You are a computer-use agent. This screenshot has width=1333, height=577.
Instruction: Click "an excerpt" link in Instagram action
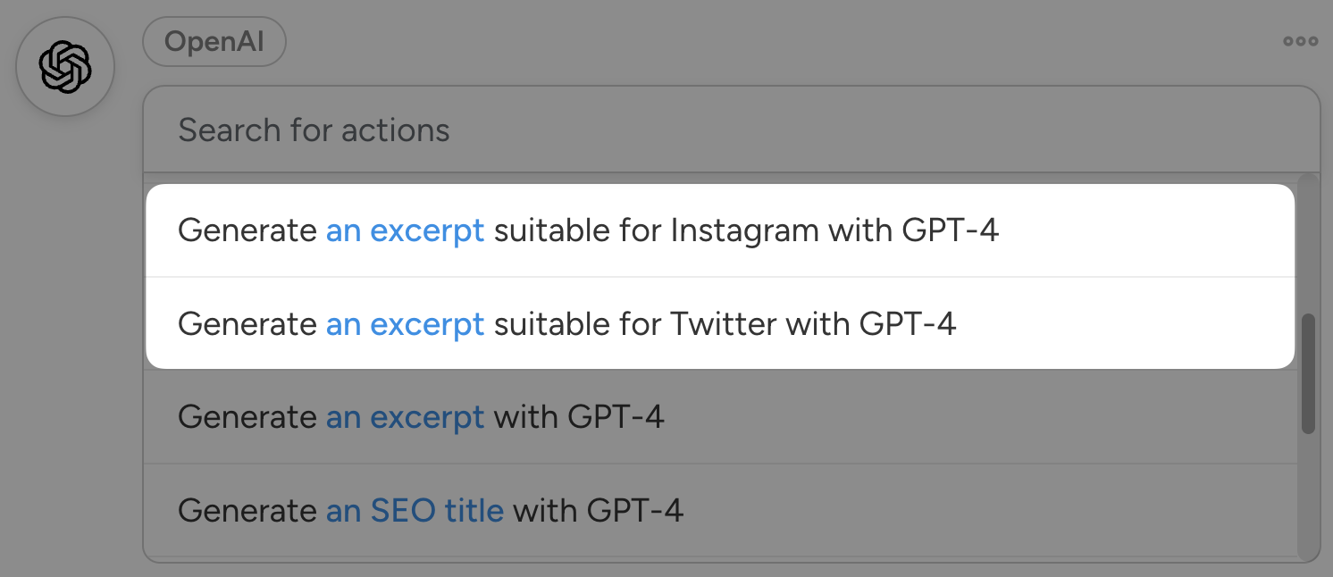coord(405,230)
